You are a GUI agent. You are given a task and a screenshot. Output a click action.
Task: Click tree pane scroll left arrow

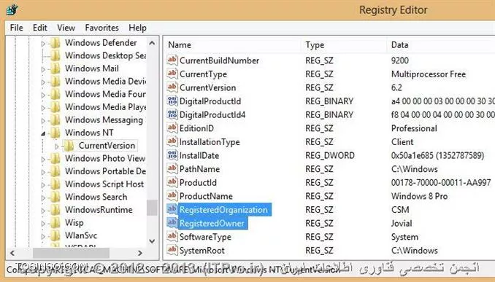click(x=12, y=253)
